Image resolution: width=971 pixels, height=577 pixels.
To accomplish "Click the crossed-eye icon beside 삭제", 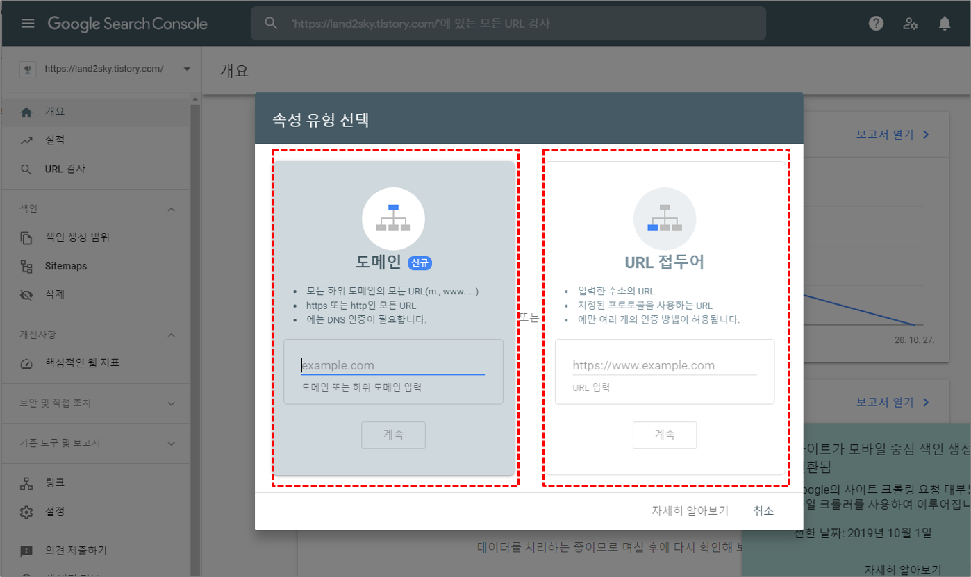I will coord(26,294).
